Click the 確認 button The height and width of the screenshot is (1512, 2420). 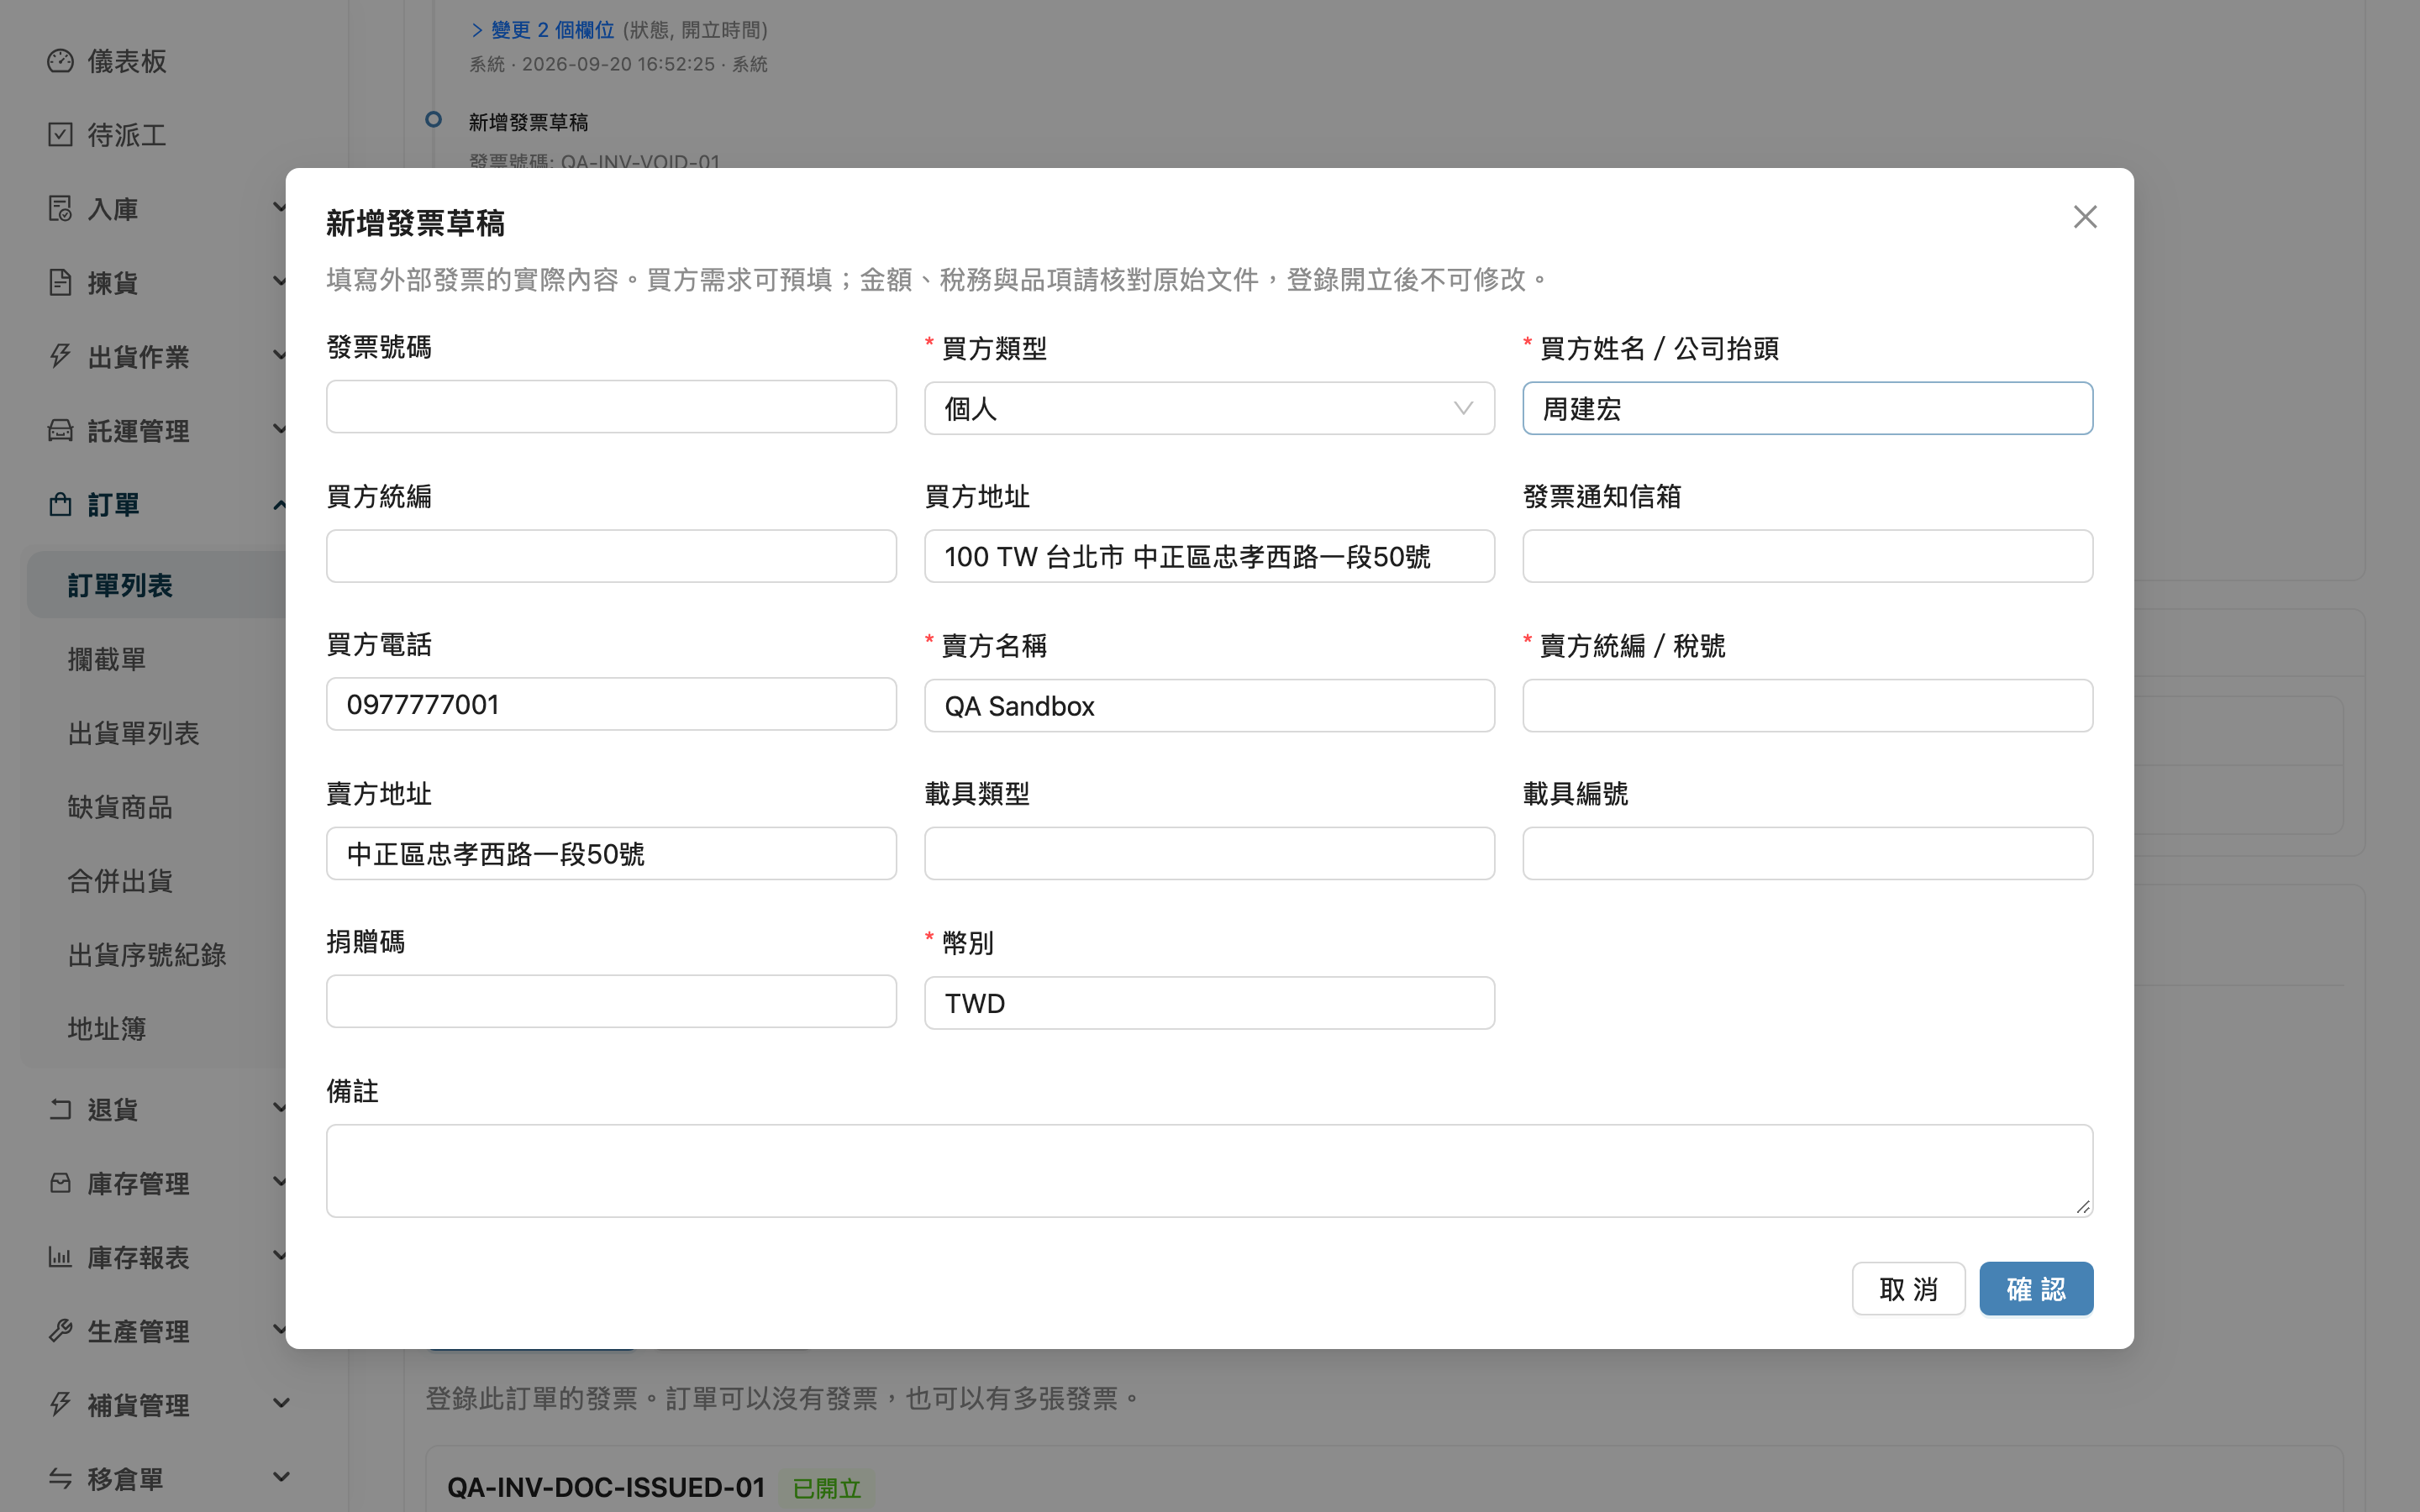(x=2036, y=1289)
